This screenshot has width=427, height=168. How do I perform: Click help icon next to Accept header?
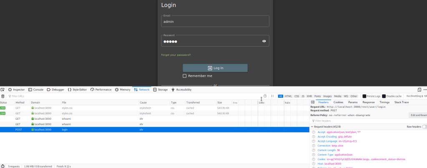click(x=314, y=132)
